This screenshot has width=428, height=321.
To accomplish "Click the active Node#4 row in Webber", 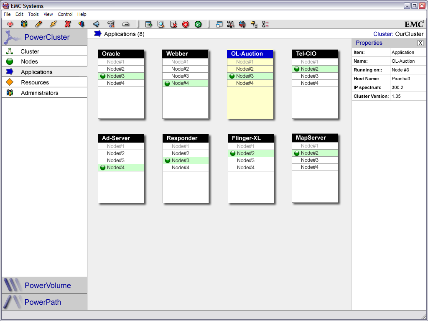I will point(185,83).
